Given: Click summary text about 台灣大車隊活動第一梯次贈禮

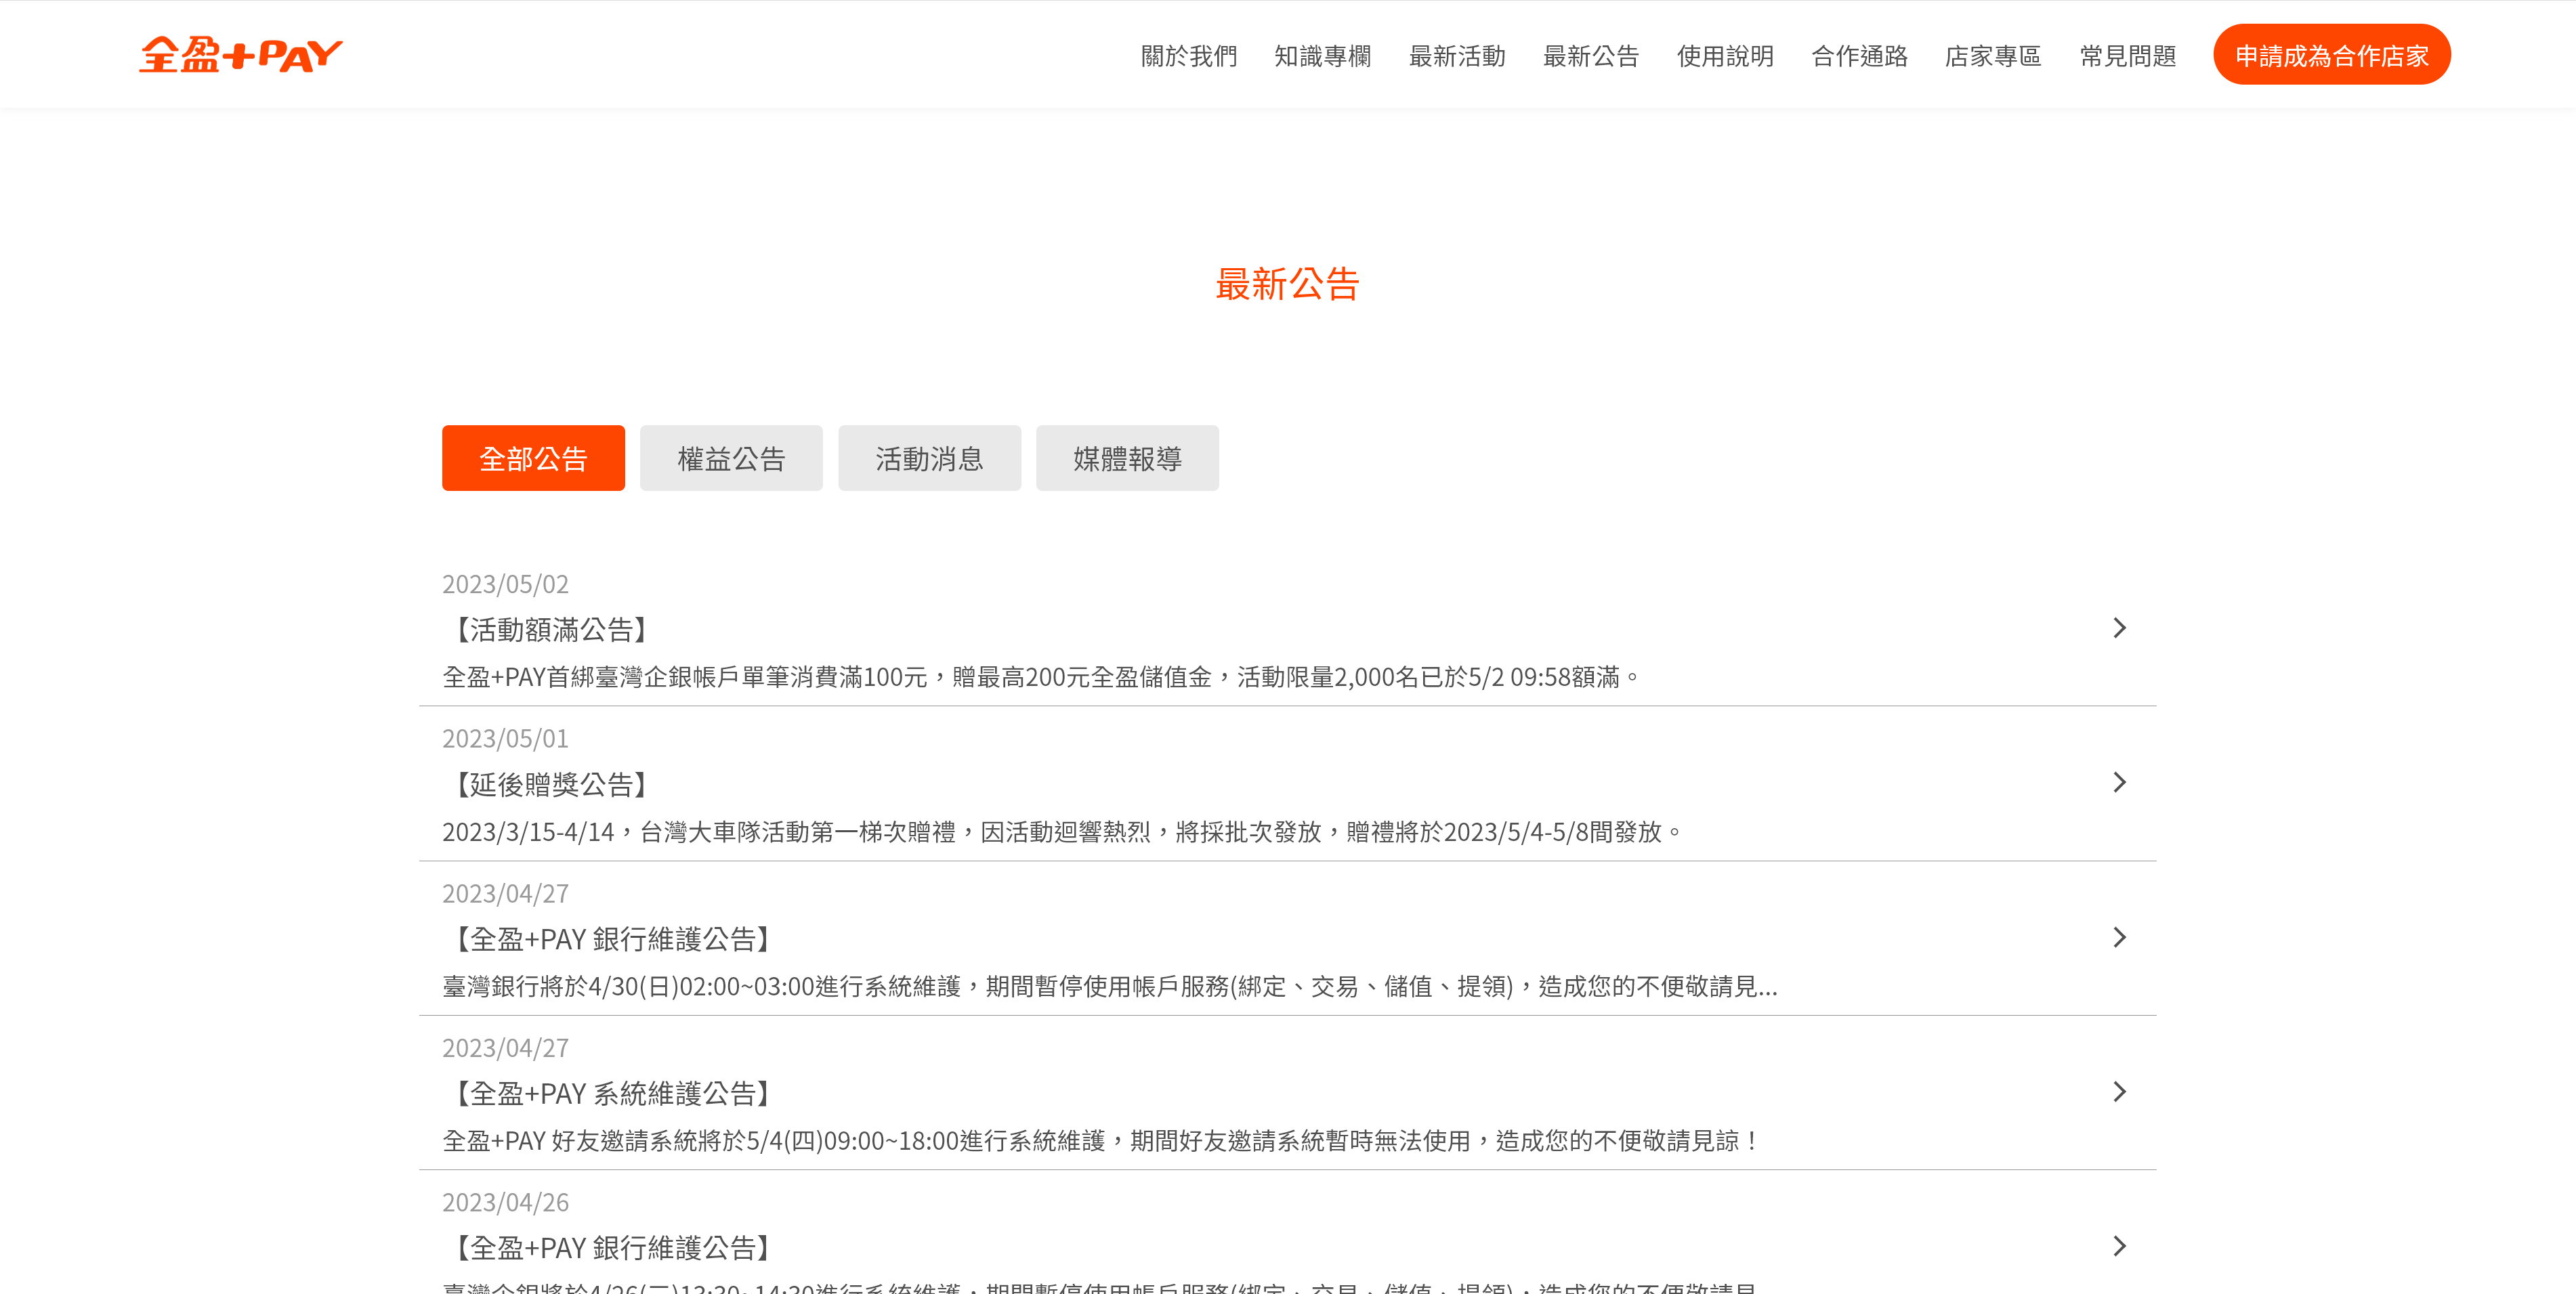Looking at the screenshot, I should (1062, 832).
